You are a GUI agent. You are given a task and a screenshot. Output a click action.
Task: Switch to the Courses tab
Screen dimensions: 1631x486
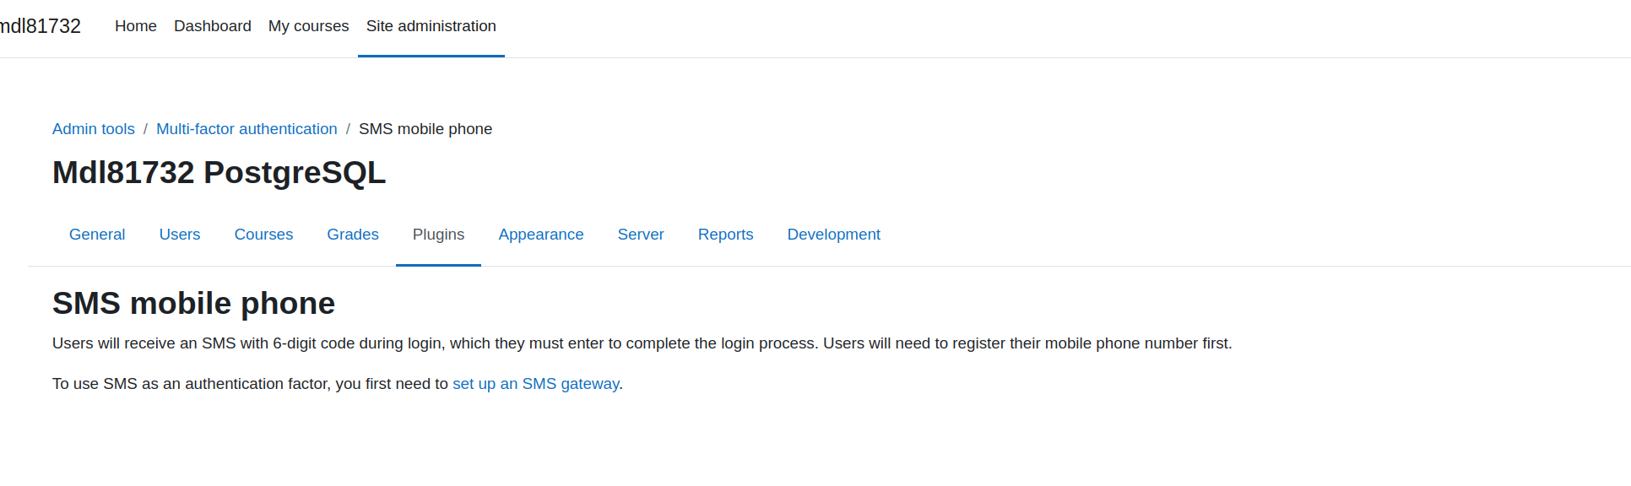pos(263,235)
